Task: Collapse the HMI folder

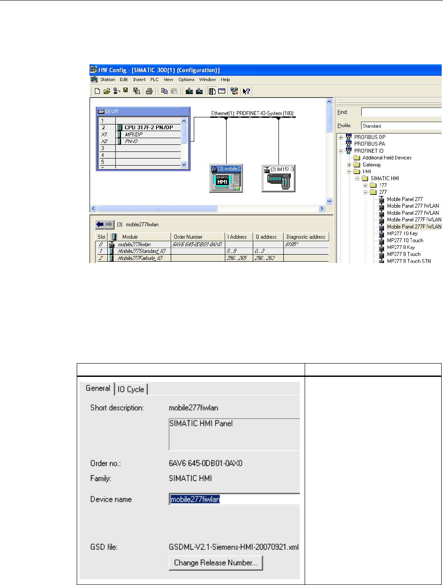Action: point(349,171)
